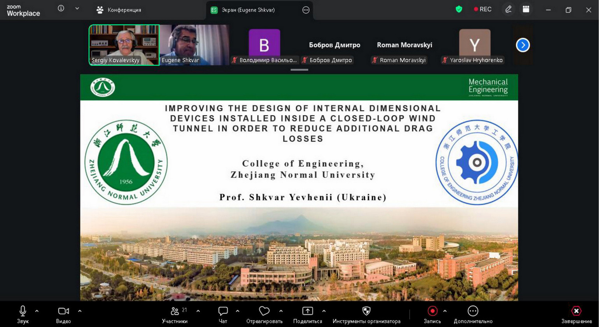Select the Экран (Eugene Shkvar) tab
The image size is (599, 327).
pos(248,10)
